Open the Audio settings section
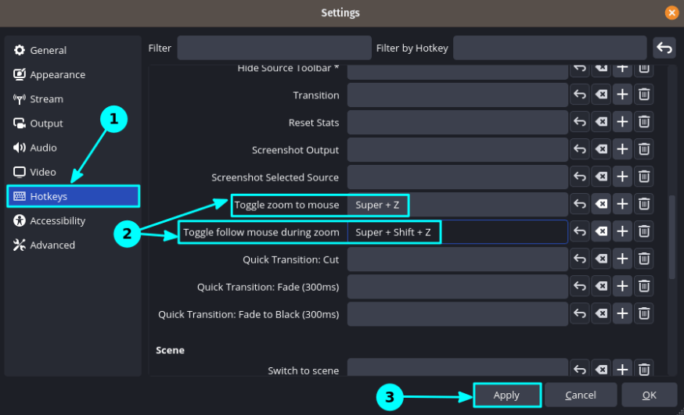 click(x=73, y=148)
